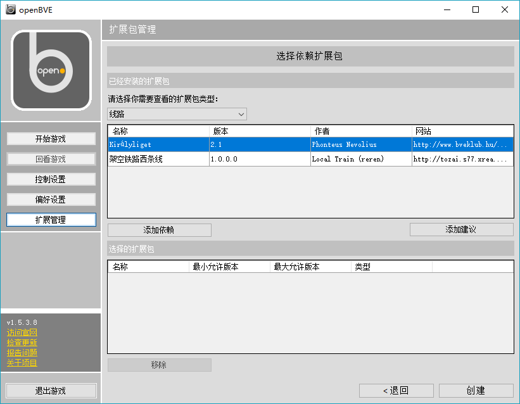The image size is (520, 404).
Task: Click the 检查更新 (Check Updates) link
Action: (22, 343)
